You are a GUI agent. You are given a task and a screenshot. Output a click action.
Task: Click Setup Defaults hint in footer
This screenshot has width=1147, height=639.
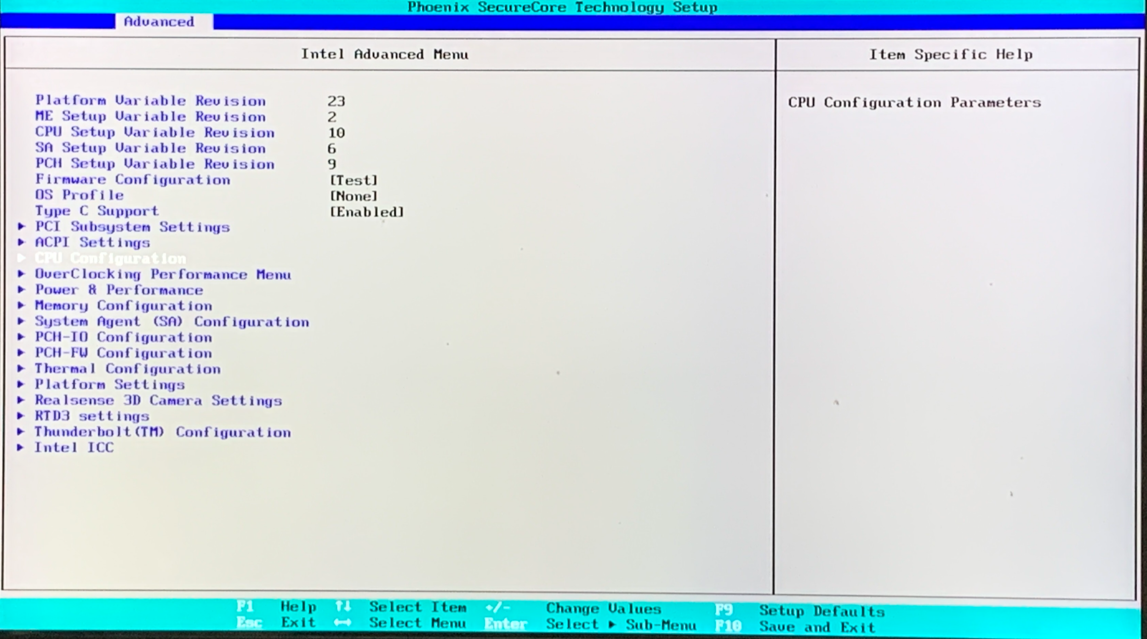click(822, 611)
